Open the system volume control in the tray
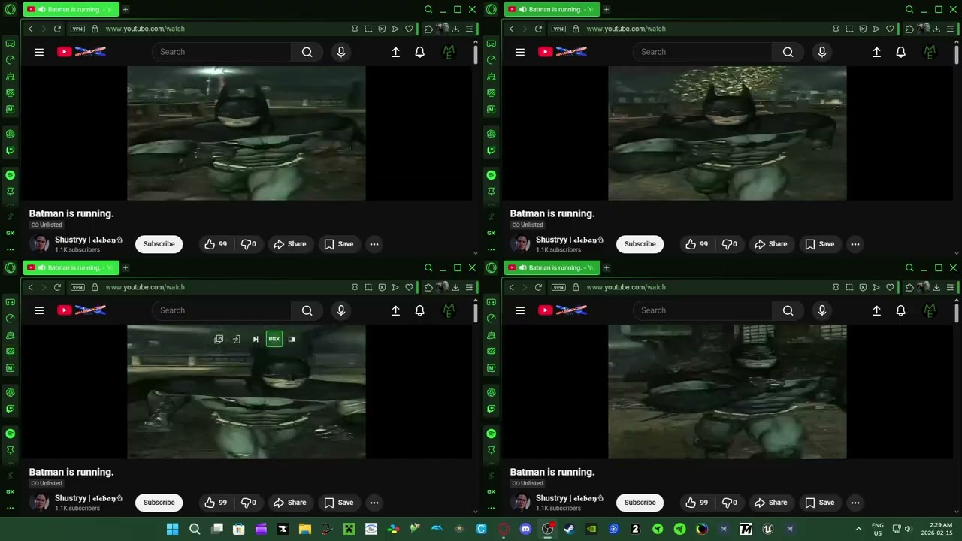Viewport: 962px width, 541px height. 908,529
